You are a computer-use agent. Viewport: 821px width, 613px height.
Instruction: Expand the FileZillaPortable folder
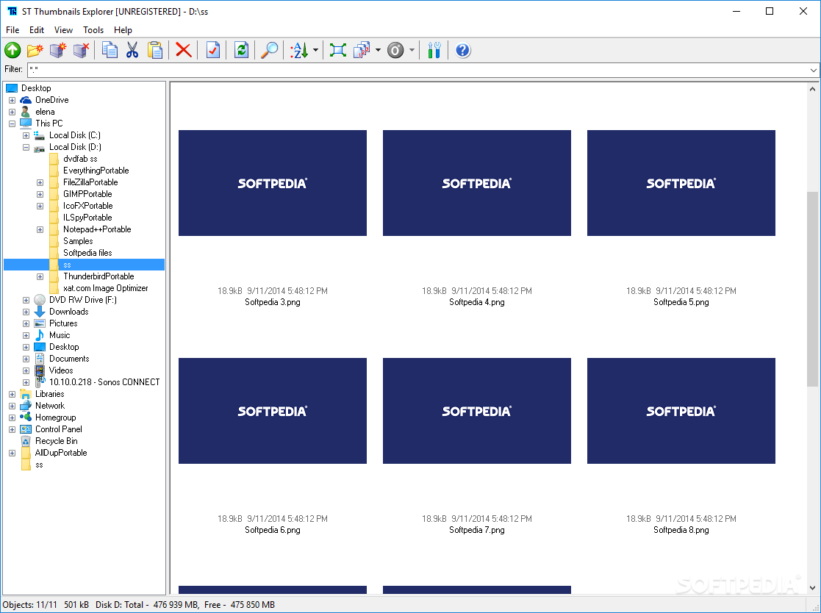[40, 183]
